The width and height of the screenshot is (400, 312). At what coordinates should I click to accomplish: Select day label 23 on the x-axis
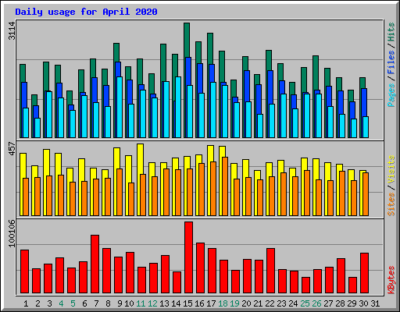coord(281,303)
